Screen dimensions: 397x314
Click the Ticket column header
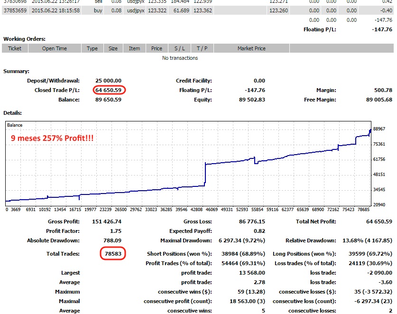point(15,48)
